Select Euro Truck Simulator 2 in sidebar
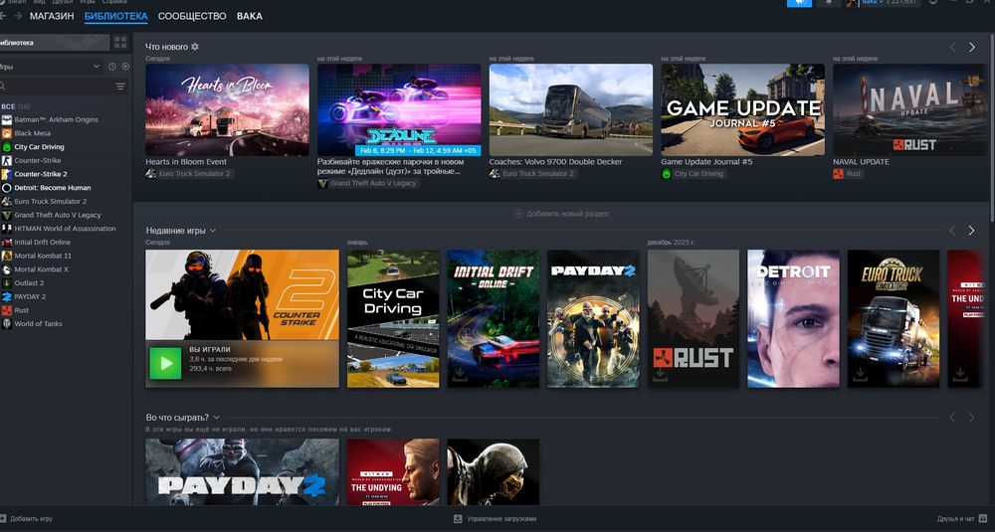This screenshot has width=995, height=532. [51, 202]
